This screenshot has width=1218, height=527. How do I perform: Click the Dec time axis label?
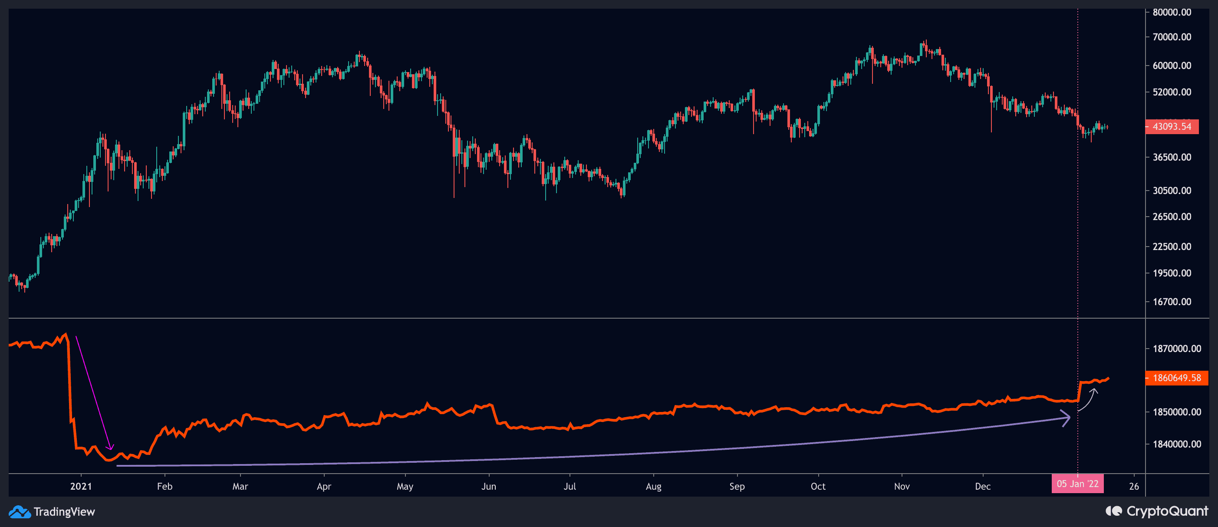click(x=983, y=486)
